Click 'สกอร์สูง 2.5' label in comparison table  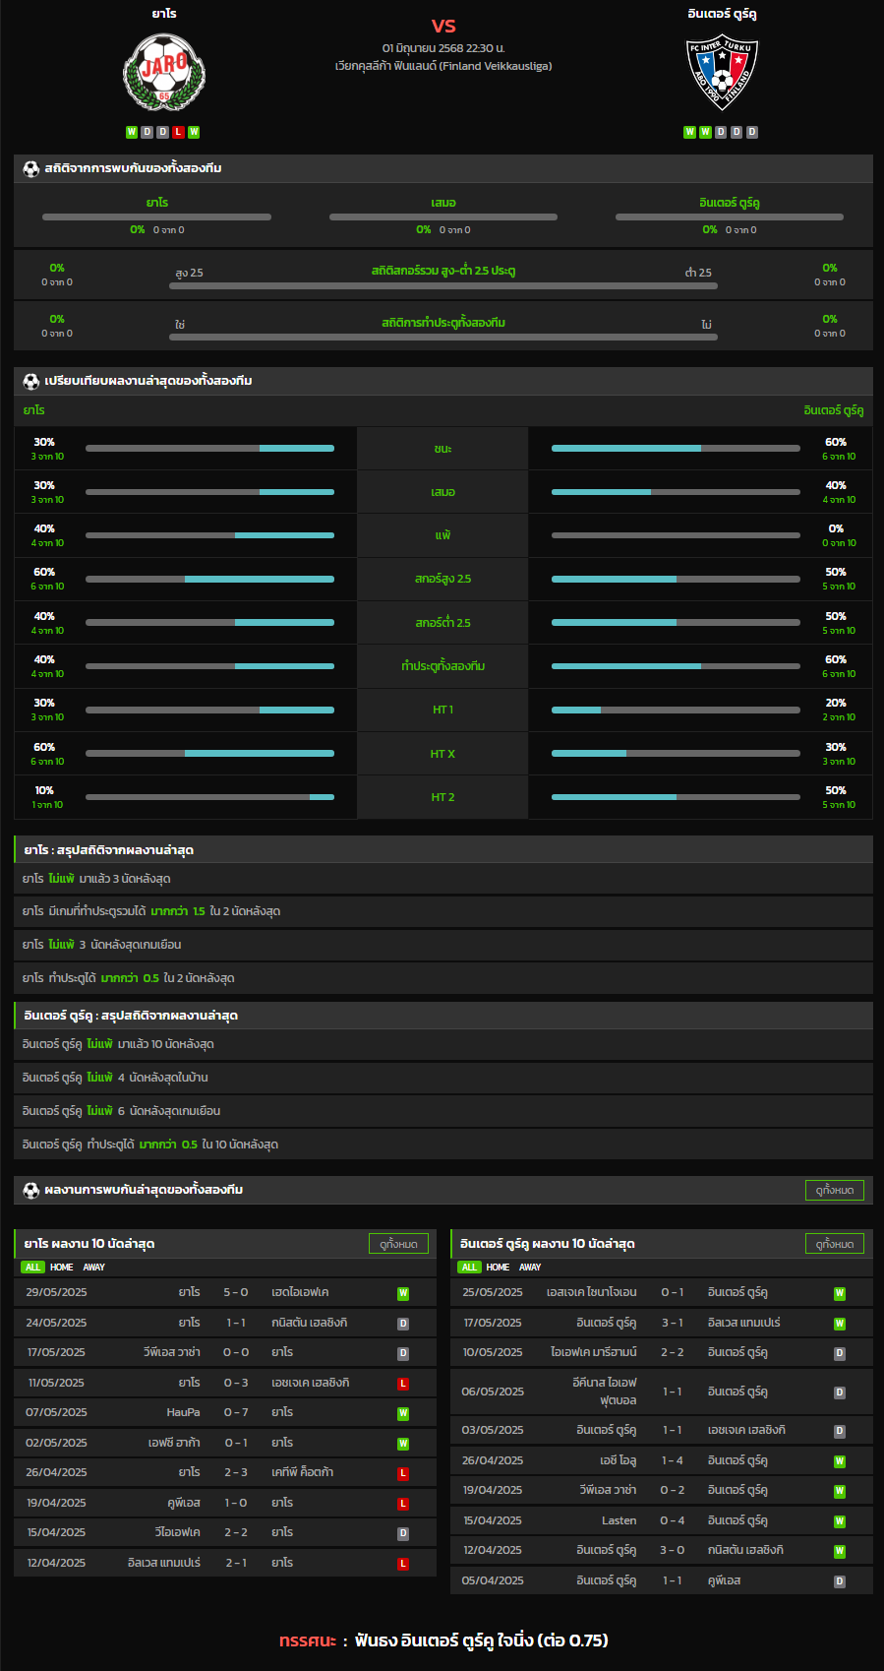(442, 579)
